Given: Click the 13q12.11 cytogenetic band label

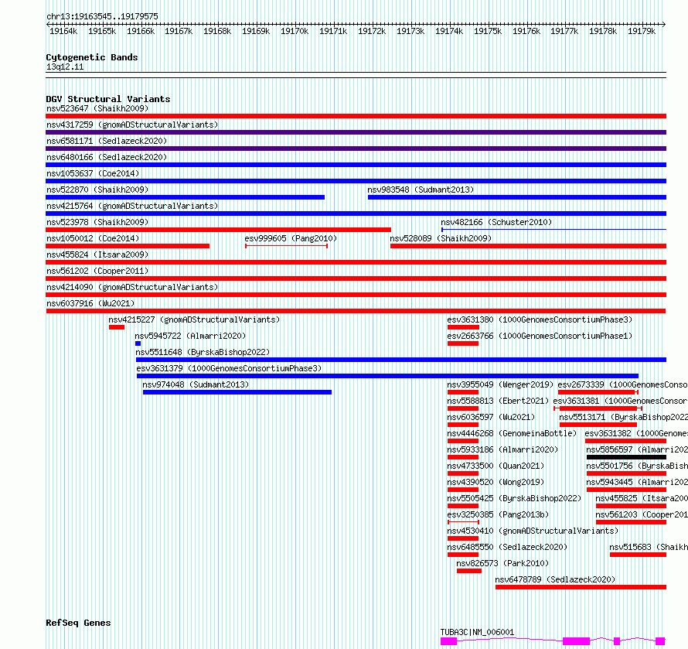Looking at the screenshot, I should click(65, 67).
